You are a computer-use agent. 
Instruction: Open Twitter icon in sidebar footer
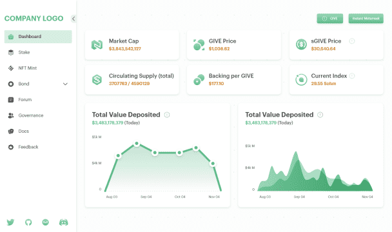10,222
